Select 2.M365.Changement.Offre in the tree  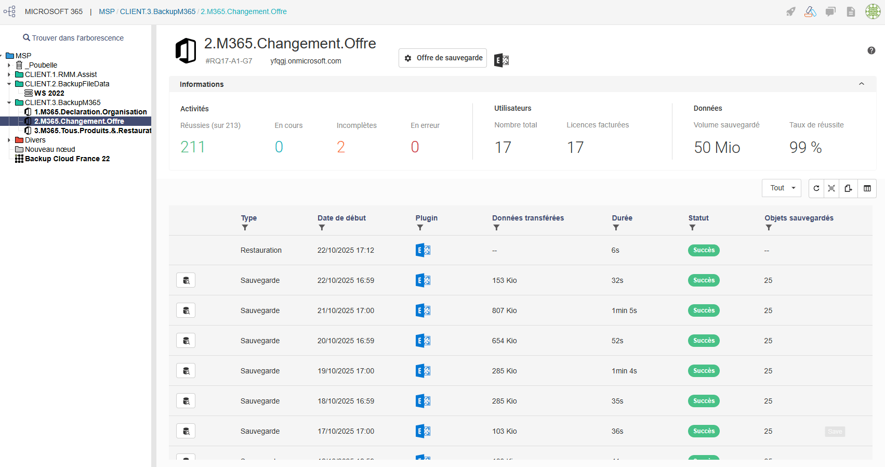click(79, 121)
